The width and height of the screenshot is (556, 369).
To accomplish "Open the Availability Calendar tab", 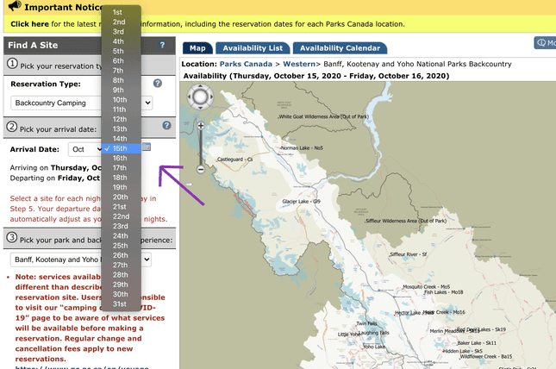I will (340, 48).
